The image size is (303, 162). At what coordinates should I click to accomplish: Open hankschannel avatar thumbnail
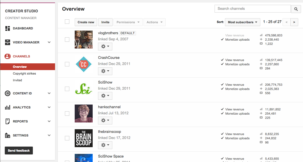tap(84, 114)
